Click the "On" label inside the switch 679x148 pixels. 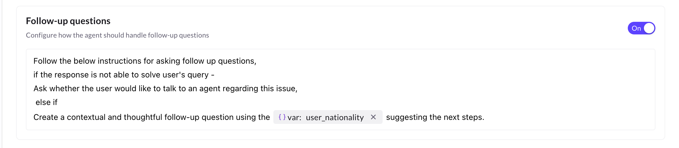636,28
